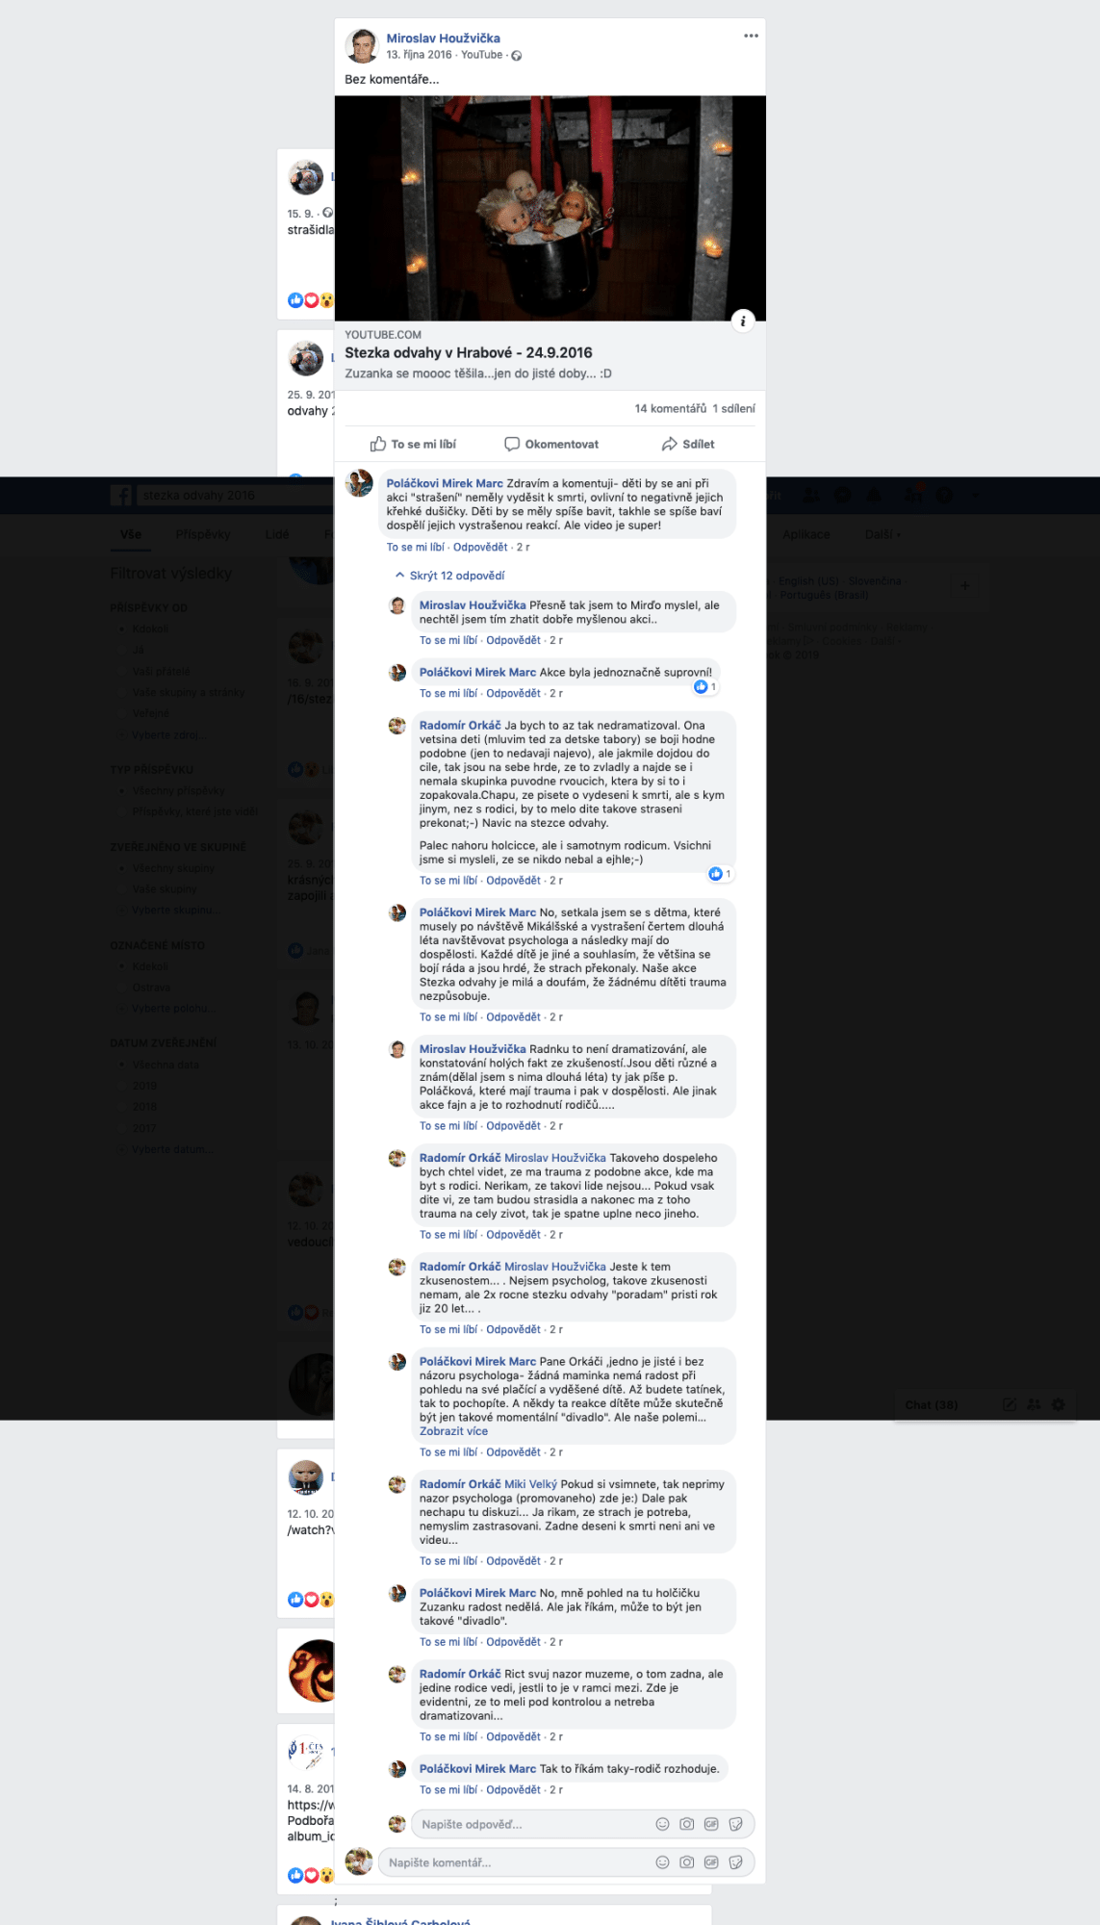Open the like reaction on Radomír Orkáč's long comment
Viewport: 1100px width, 1925px height.
click(x=720, y=874)
